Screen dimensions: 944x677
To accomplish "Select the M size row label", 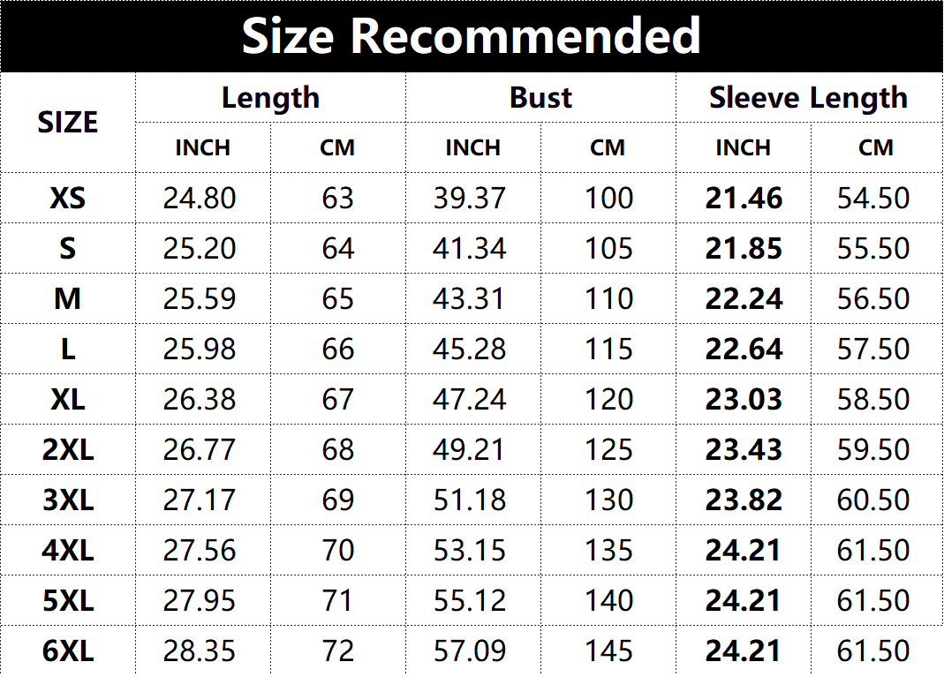I will coord(67,298).
